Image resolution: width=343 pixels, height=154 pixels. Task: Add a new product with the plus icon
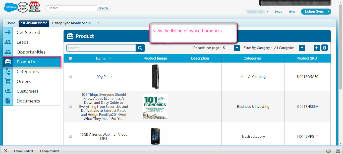(x=316, y=47)
